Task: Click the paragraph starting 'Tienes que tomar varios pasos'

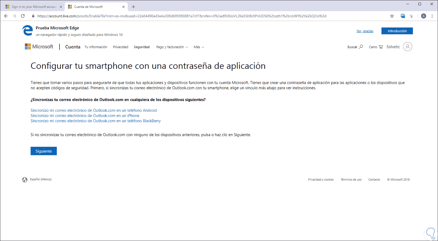Action: click(x=218, y=85)
